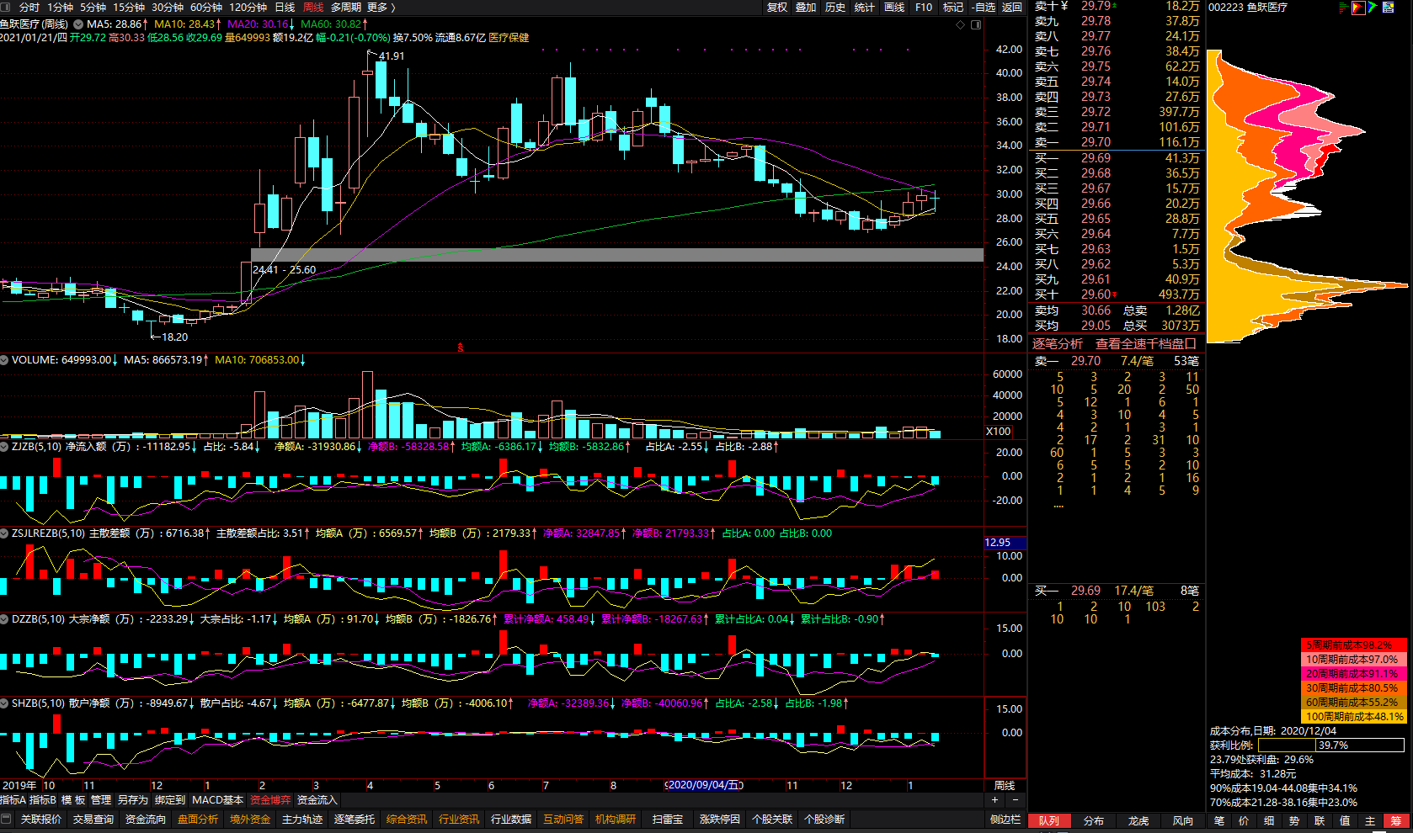The image size is (1413, 833).
Task: Switch to 风向 tab
Action: click(1183, 821)
